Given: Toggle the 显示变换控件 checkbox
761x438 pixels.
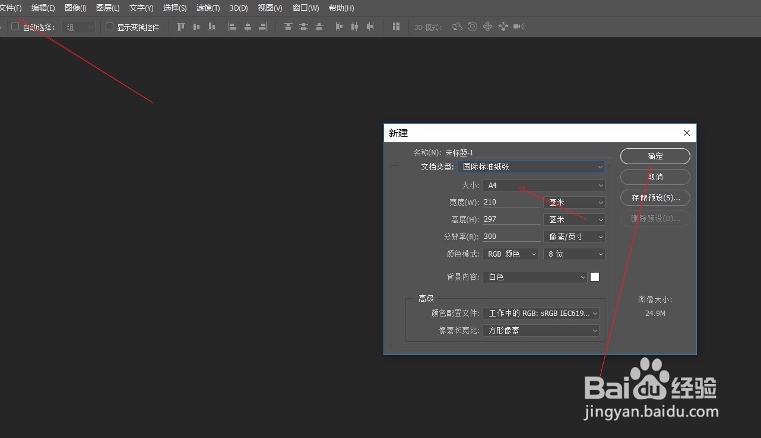Looking at the screenshot, I should (x=109, y=27).
